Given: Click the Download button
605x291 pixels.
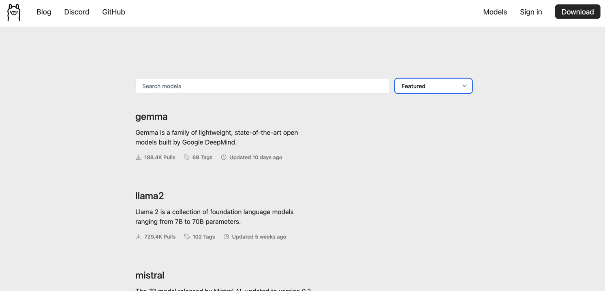Looking at the screenshot, I should [x=577, y=12].
